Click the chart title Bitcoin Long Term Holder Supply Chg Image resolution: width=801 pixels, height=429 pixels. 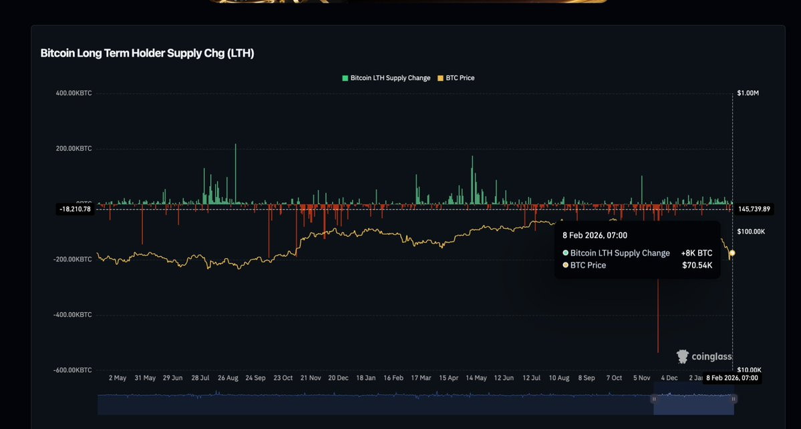tap(147, 53)
